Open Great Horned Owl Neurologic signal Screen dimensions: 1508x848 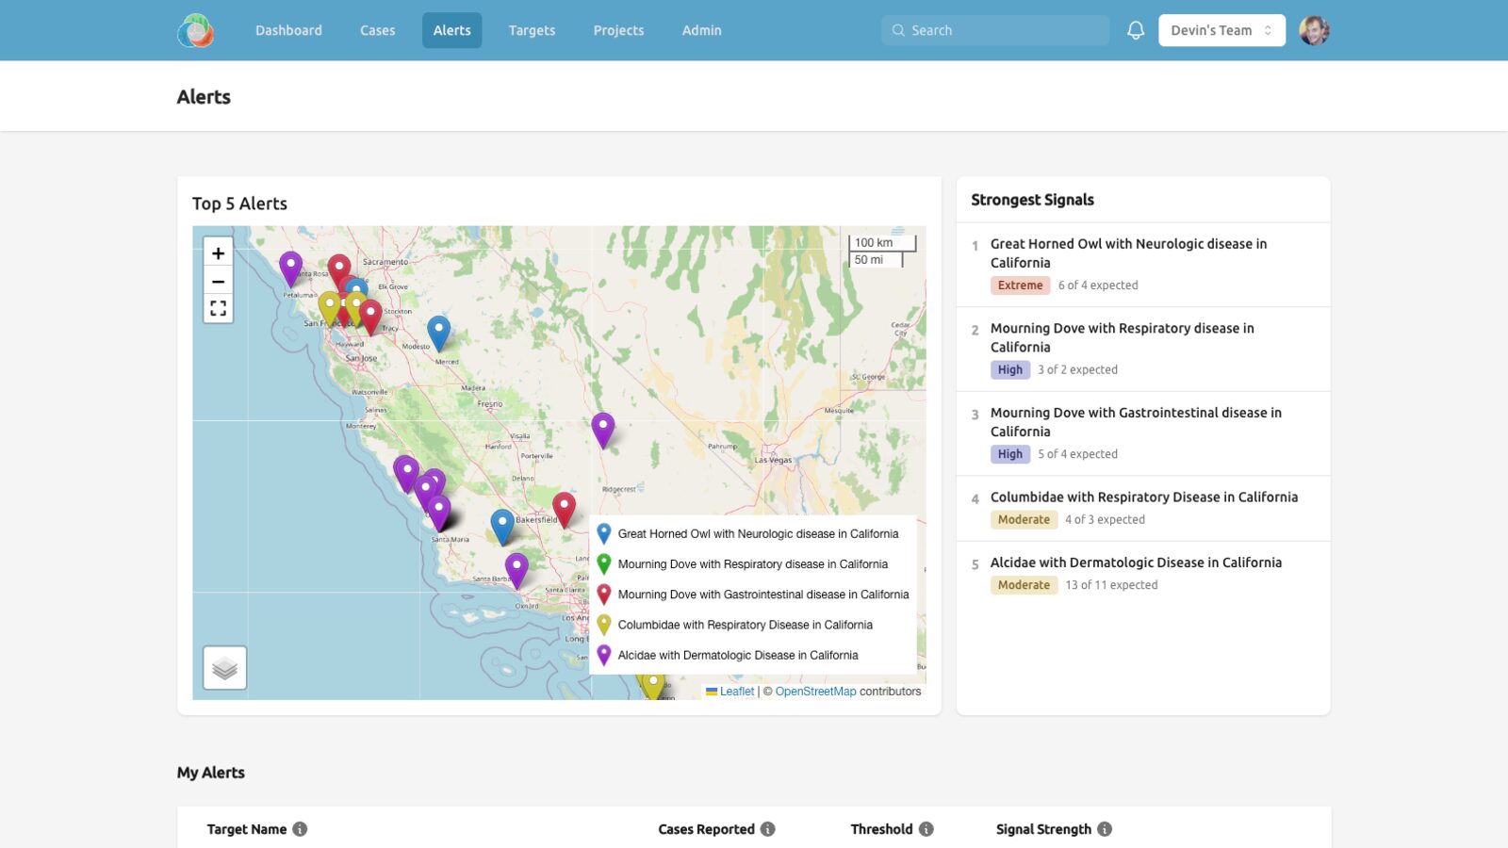tap(1143, 265)
